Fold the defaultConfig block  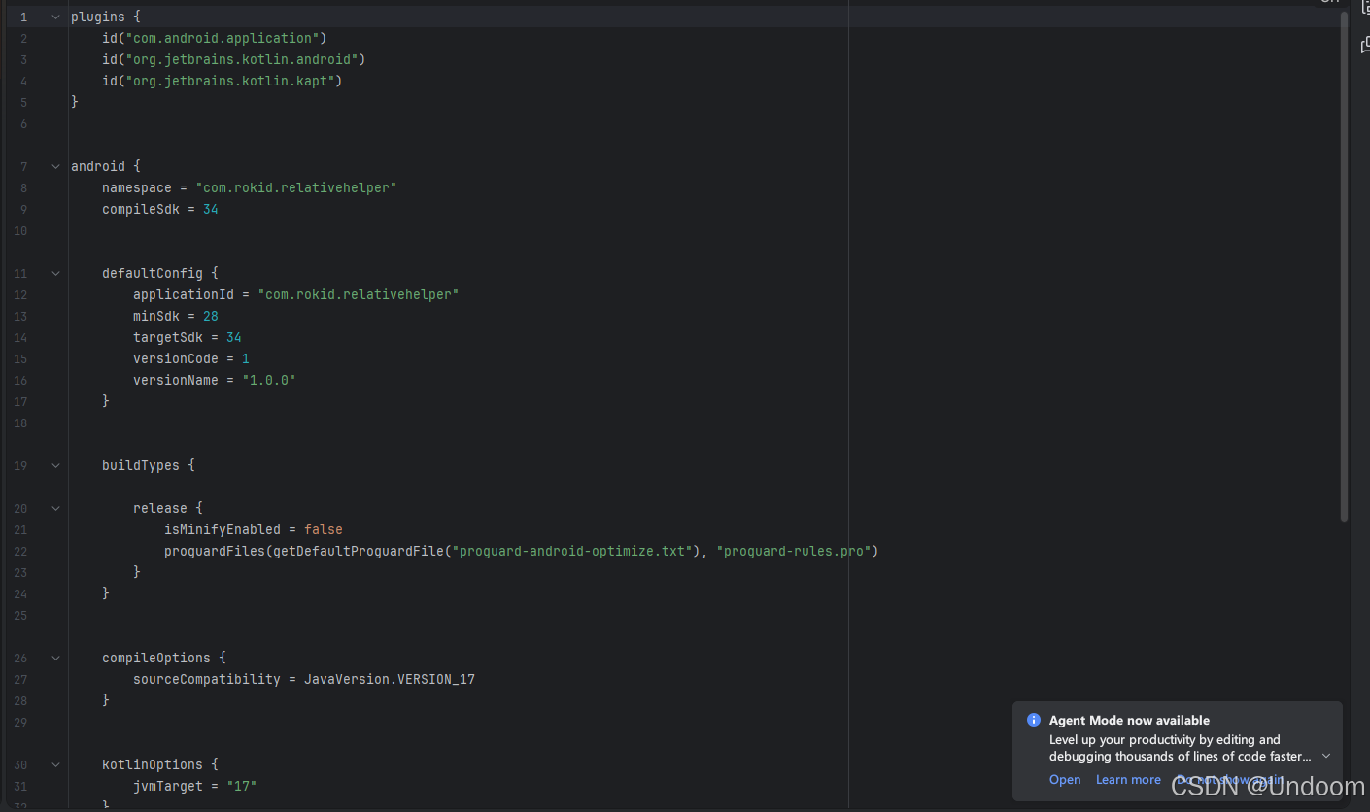pos(55,274)
